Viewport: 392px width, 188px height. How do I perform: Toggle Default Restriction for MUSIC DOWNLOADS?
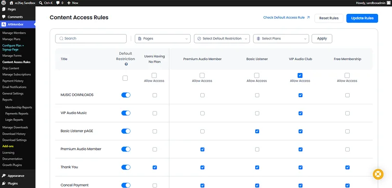coord(126,95)
